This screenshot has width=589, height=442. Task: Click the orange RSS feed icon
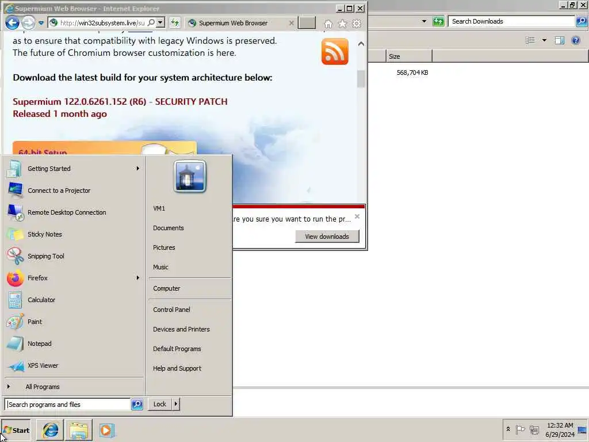coord(335,51)
